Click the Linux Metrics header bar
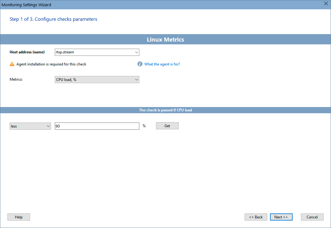 click(165, 39)
